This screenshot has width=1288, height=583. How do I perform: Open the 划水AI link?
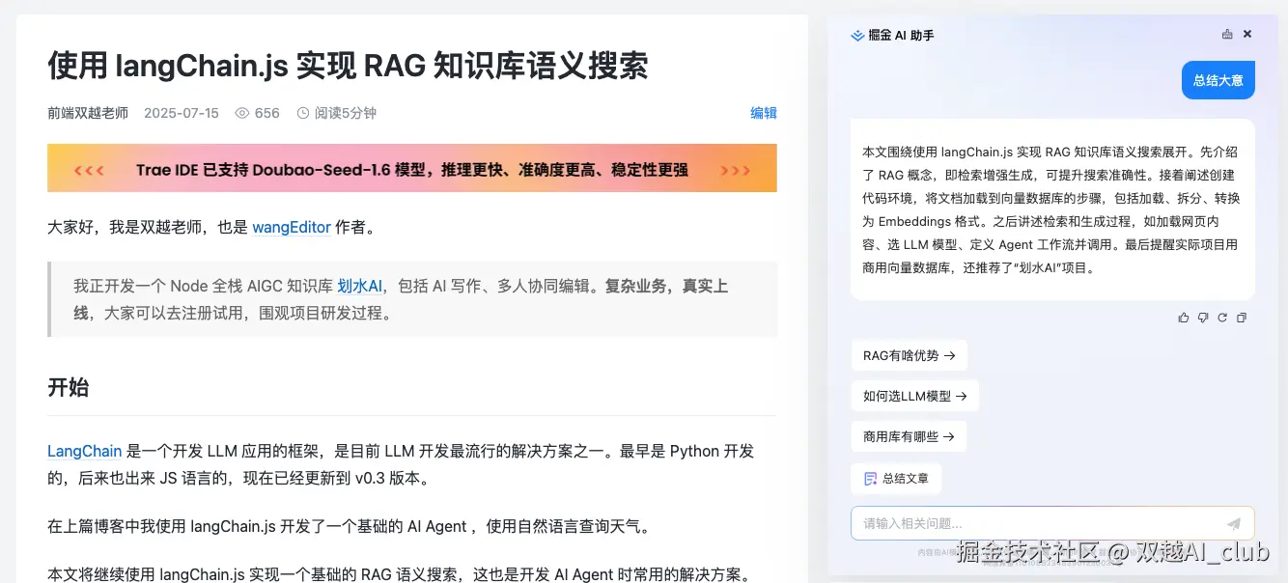pos(360,286)
